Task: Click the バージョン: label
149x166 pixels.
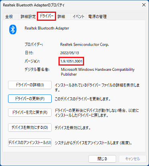Action: 32,61
